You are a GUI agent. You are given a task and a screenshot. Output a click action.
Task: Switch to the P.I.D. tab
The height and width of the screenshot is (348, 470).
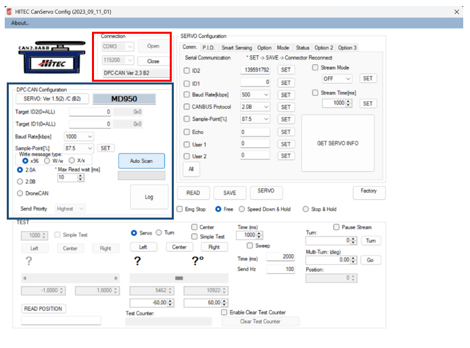coord(208,48)
